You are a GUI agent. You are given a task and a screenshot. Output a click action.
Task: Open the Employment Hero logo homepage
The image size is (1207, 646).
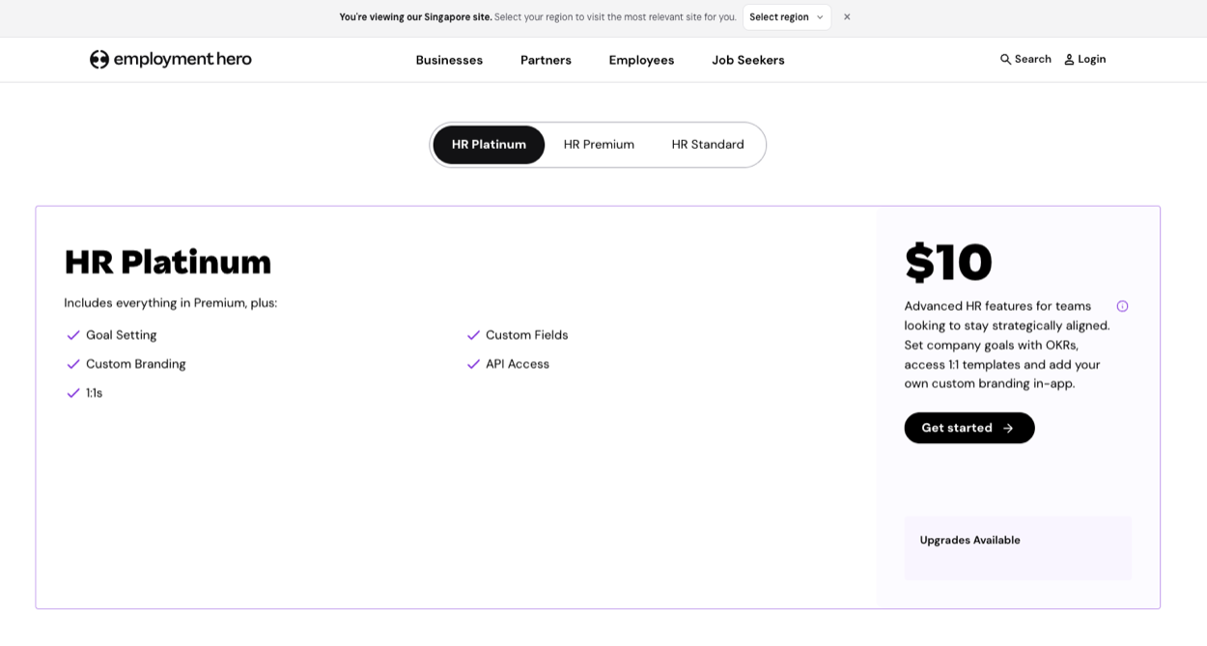(x=170, y=59)
